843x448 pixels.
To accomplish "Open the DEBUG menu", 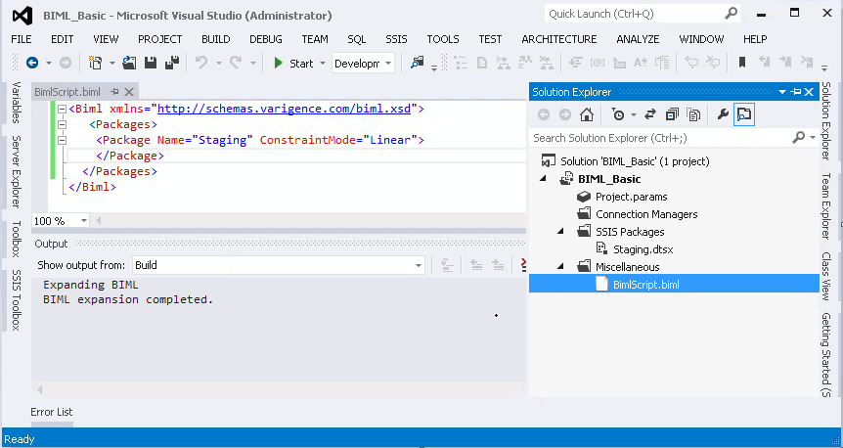I will click(x=266, y=39).
